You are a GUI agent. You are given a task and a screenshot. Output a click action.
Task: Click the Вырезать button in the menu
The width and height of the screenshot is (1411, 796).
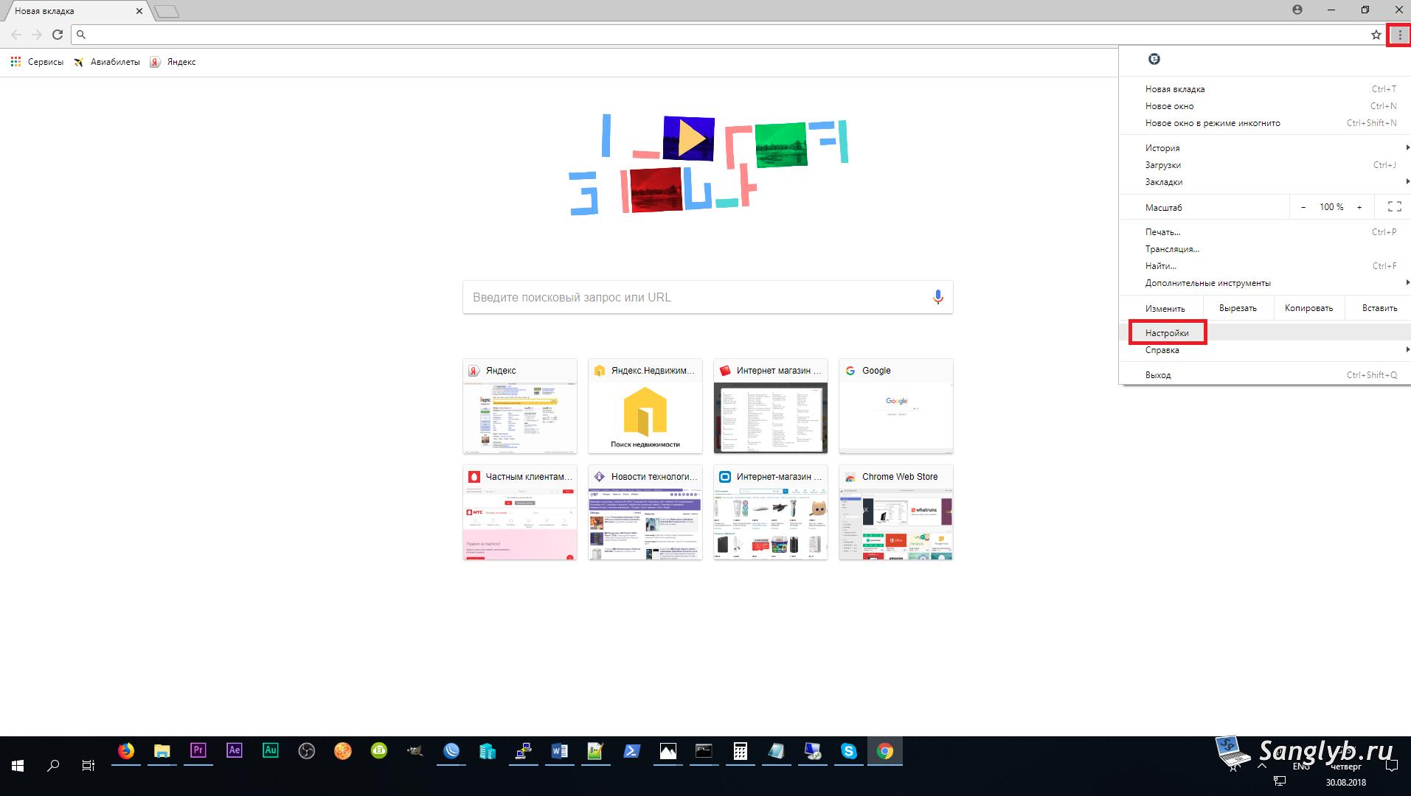[x=1238, y=308]
